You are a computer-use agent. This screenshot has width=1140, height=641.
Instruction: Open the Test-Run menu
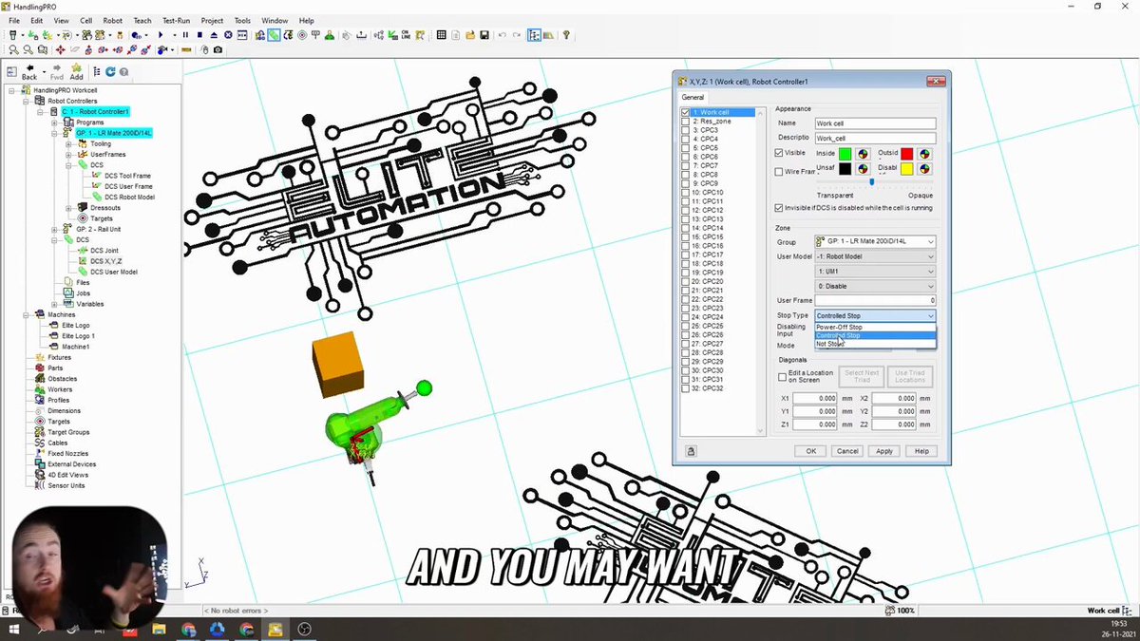177,20
